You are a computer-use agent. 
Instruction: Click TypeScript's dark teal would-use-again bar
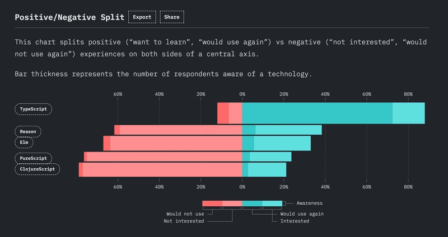pos(317,113)
